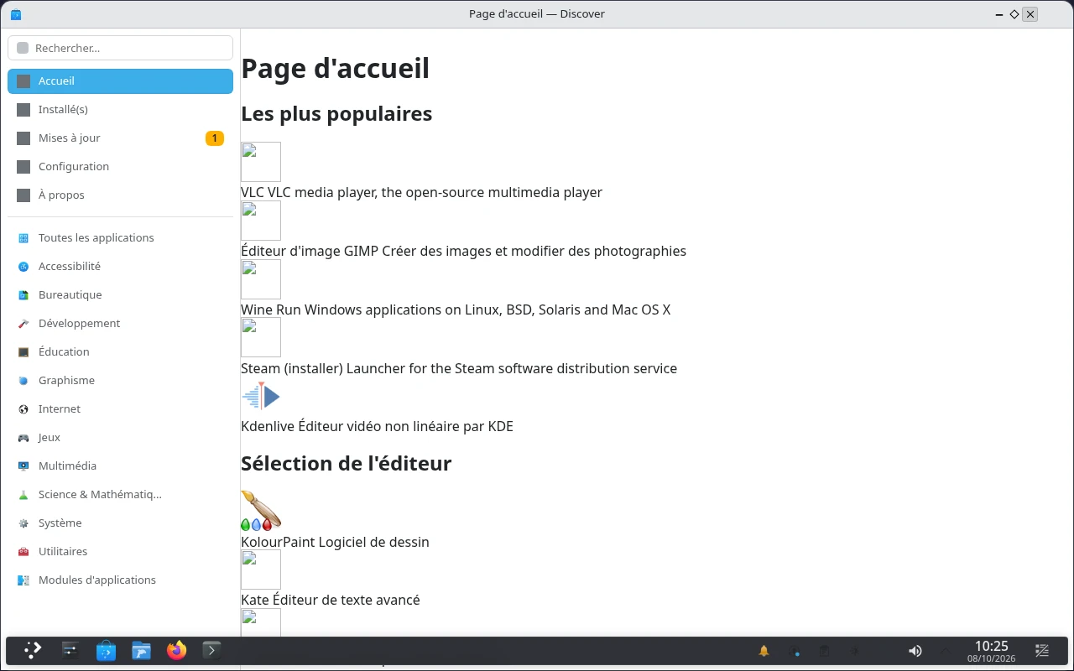Open KolourPaint Logiciel de dessin

pos(335,542)
